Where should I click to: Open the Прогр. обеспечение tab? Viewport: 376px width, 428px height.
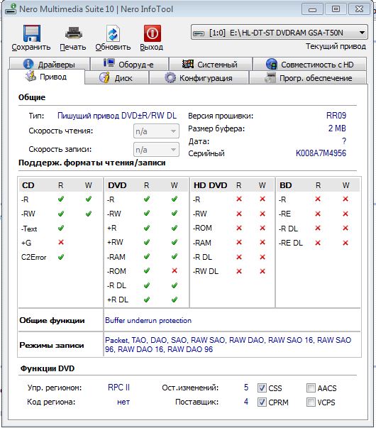click(x=308, y=78)
